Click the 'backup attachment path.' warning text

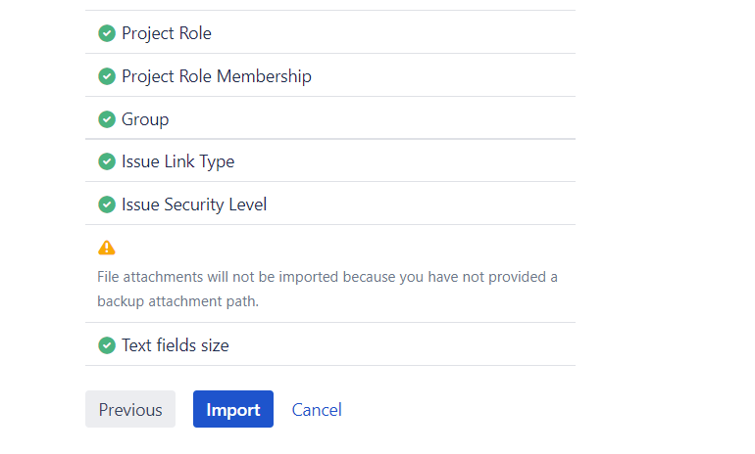[x=177, y=301]
